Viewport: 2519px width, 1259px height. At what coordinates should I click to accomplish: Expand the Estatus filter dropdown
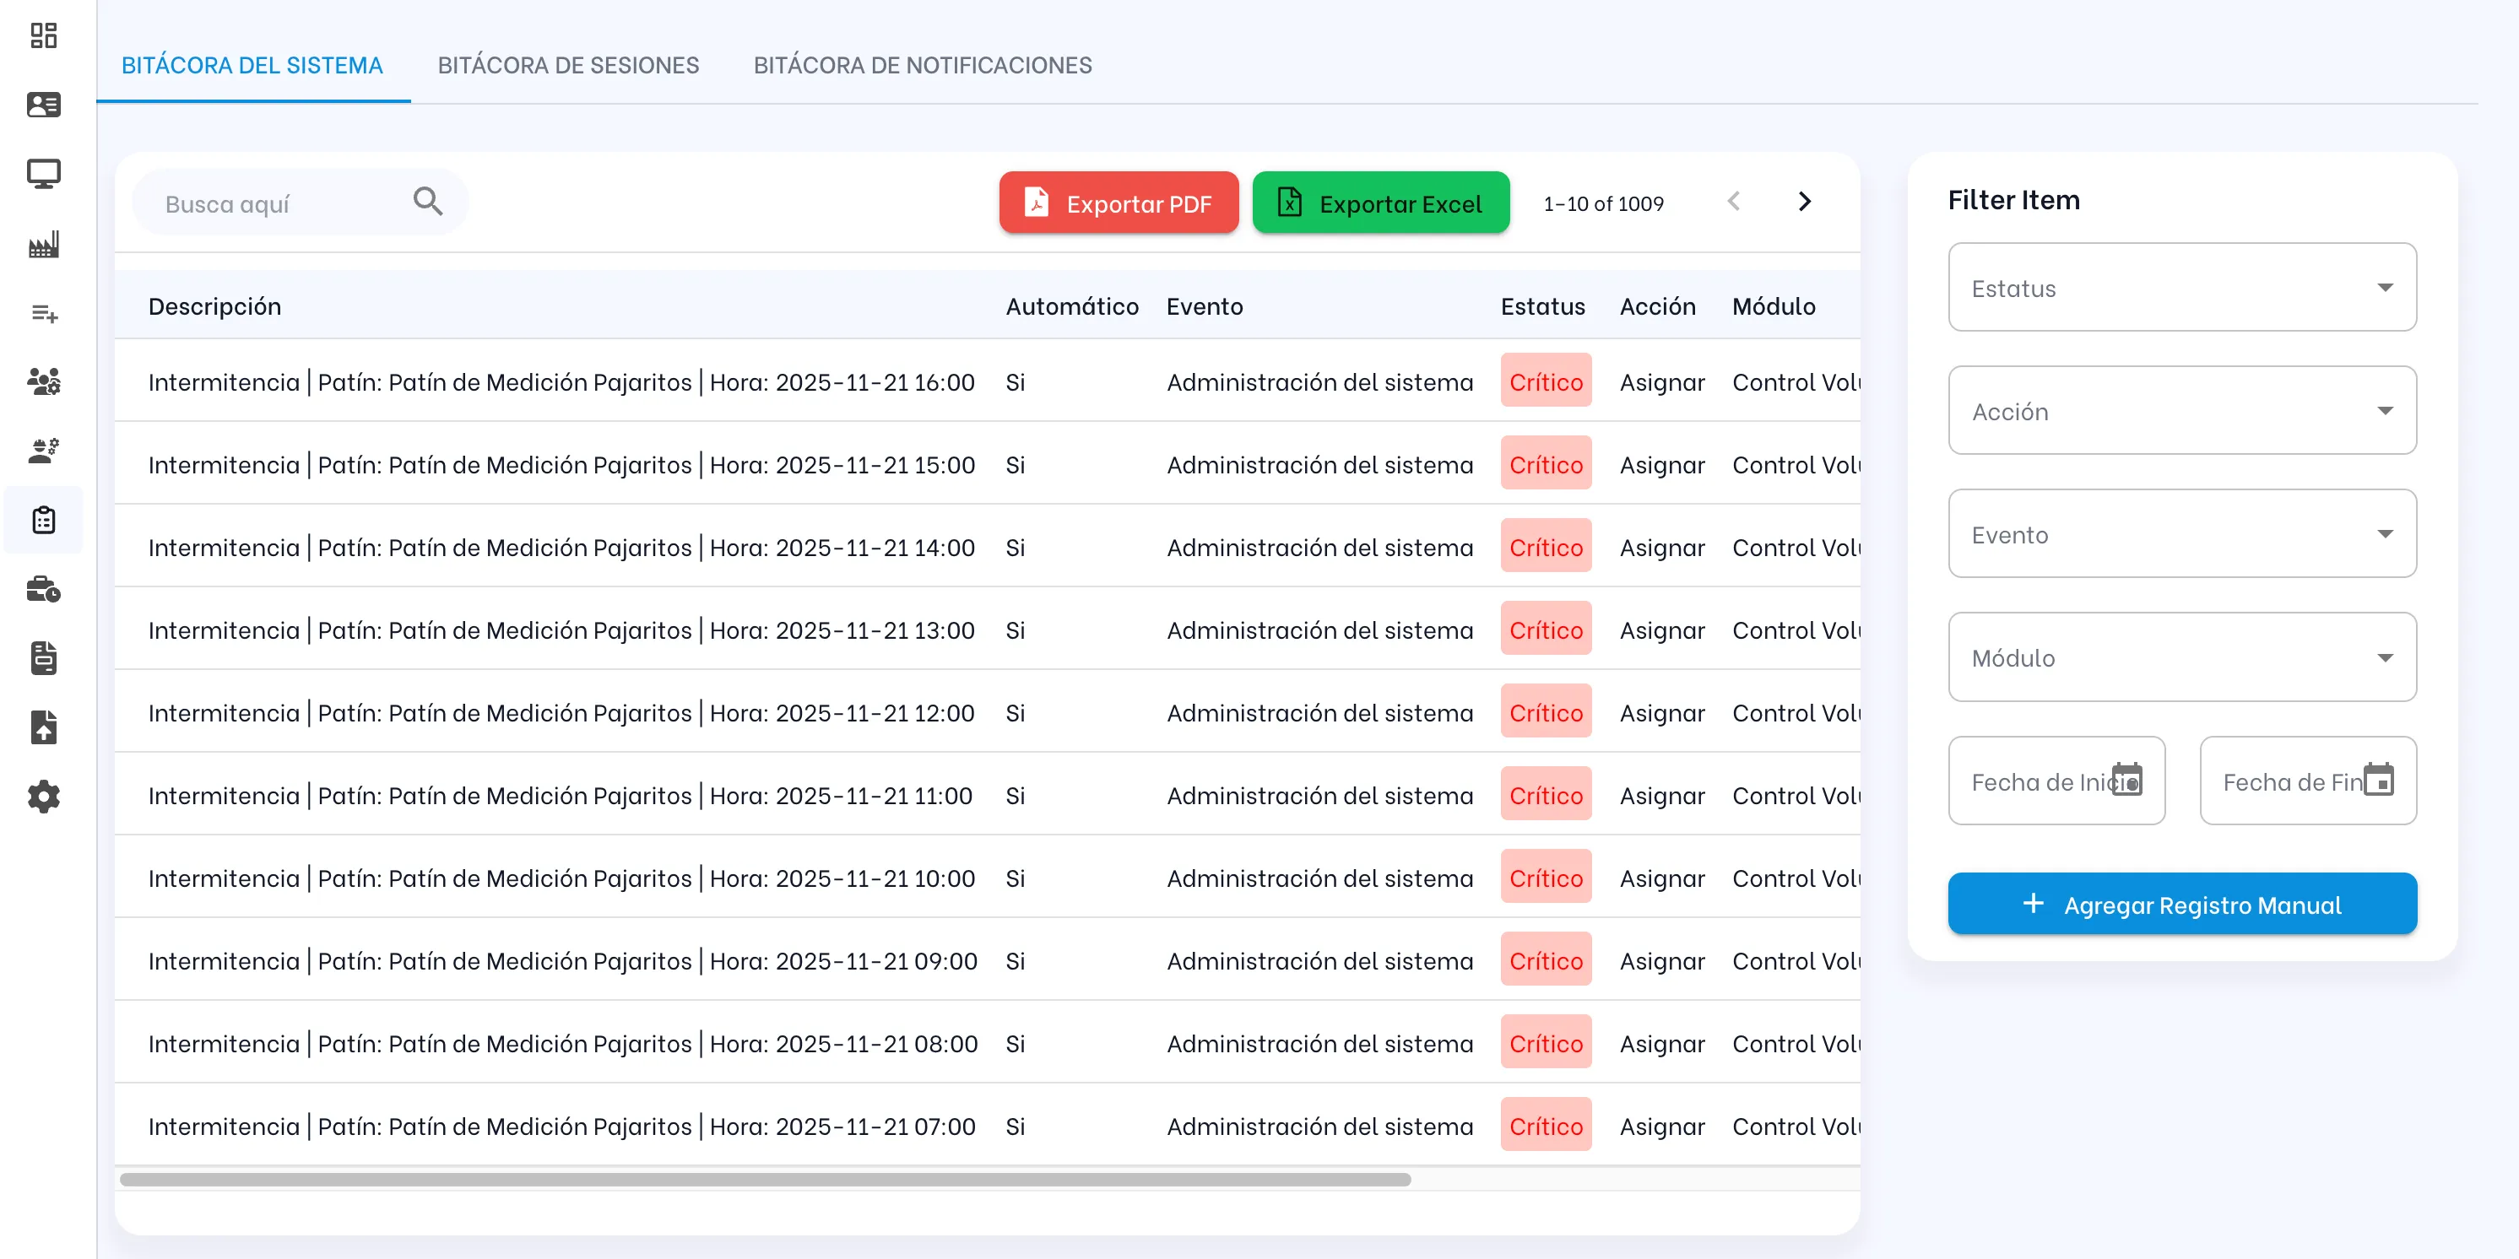[x=2181, y=288]
